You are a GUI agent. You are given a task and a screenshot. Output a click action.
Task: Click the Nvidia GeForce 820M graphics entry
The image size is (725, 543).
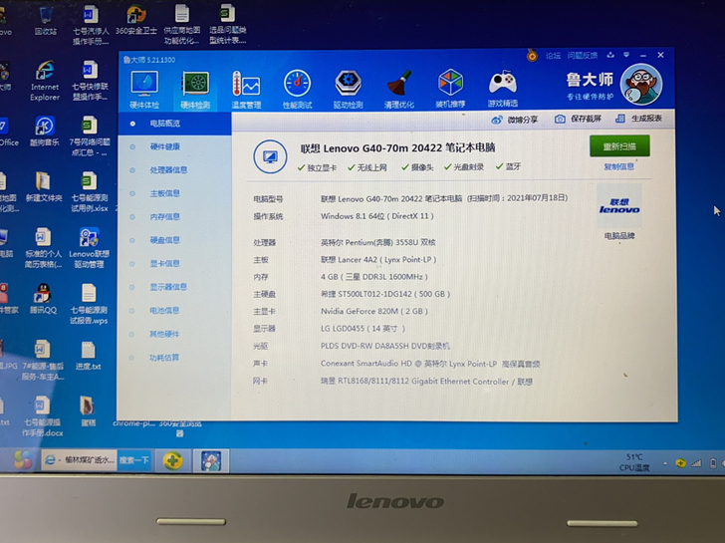coord(374,311)
